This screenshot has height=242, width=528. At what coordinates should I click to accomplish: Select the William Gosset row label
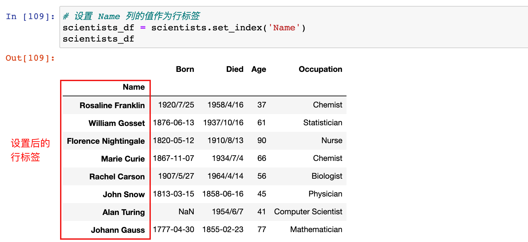point(116,123)
